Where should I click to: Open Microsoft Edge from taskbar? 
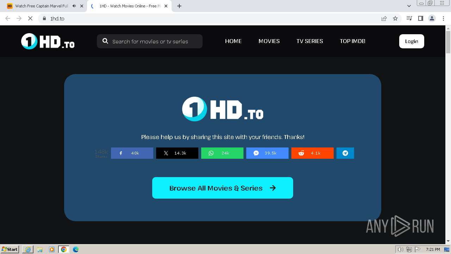pyautogui.click(x=76, y=249)
